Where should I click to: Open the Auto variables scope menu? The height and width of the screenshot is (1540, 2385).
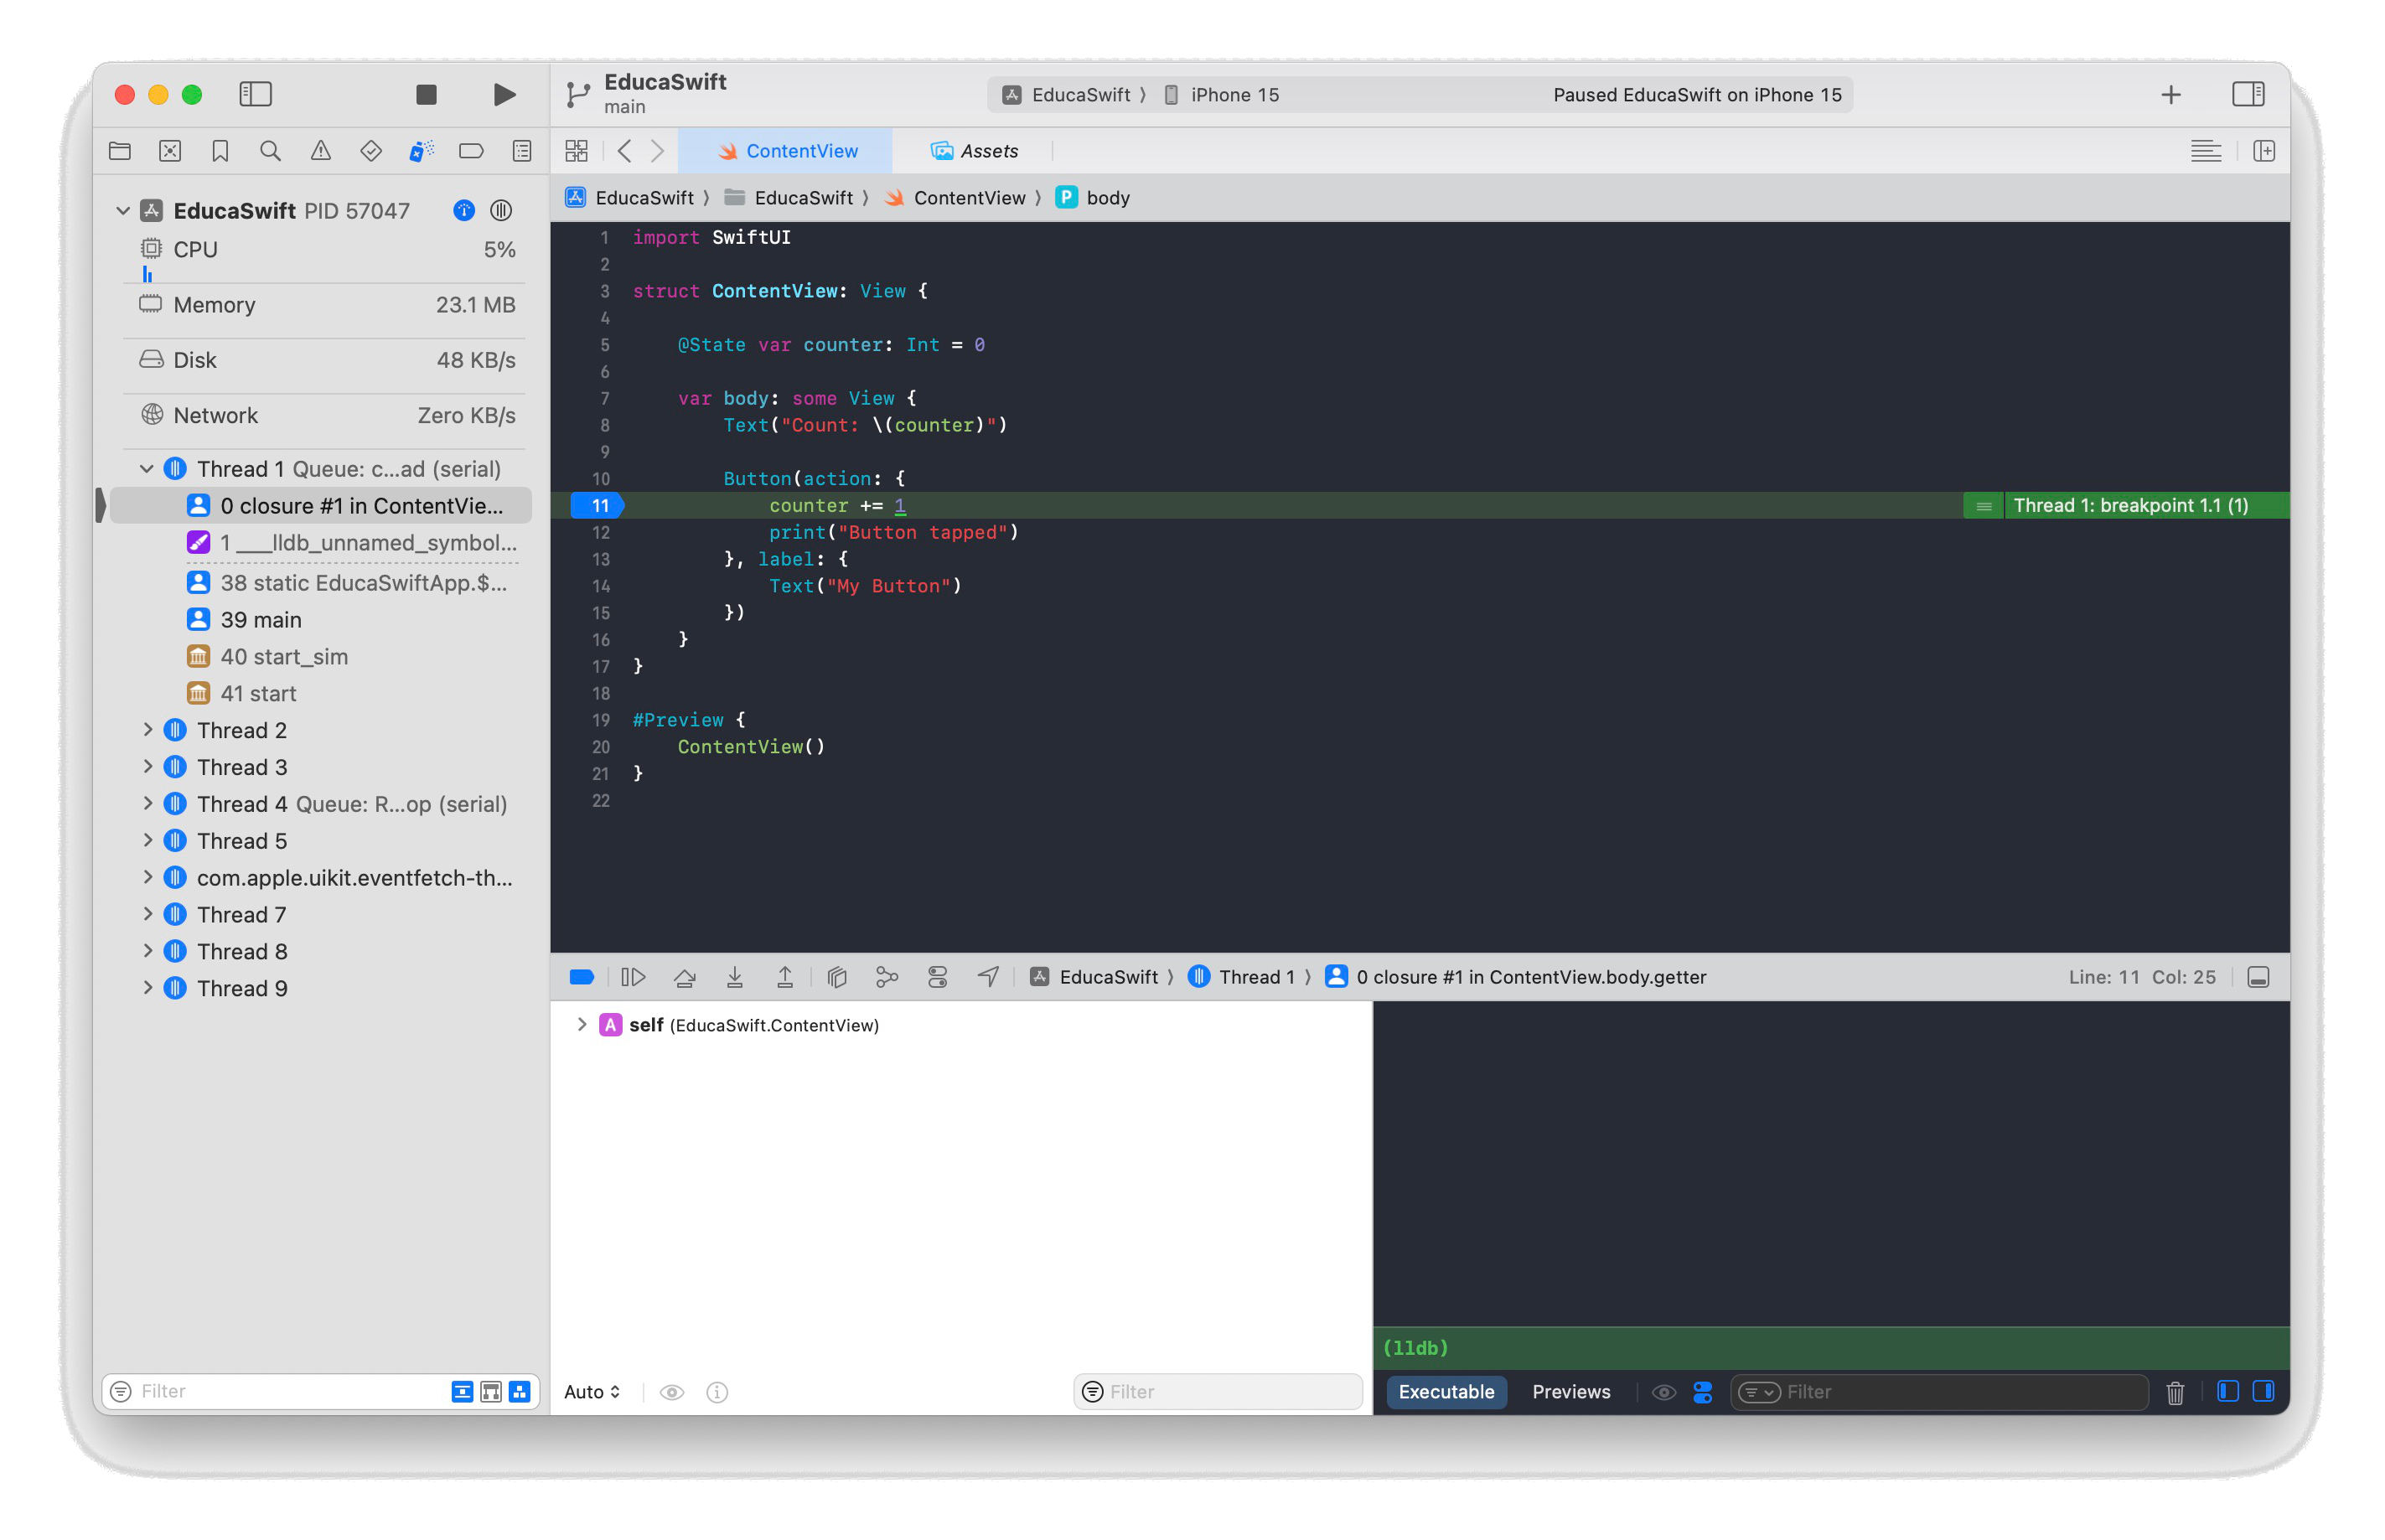point(592,1392)
